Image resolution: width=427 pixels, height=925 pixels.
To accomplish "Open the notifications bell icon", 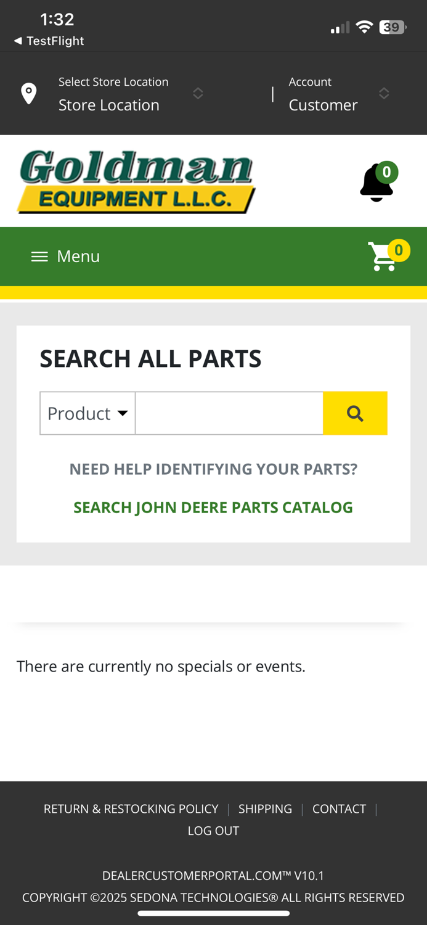I will pyautogui.click(x=378, y=182).
